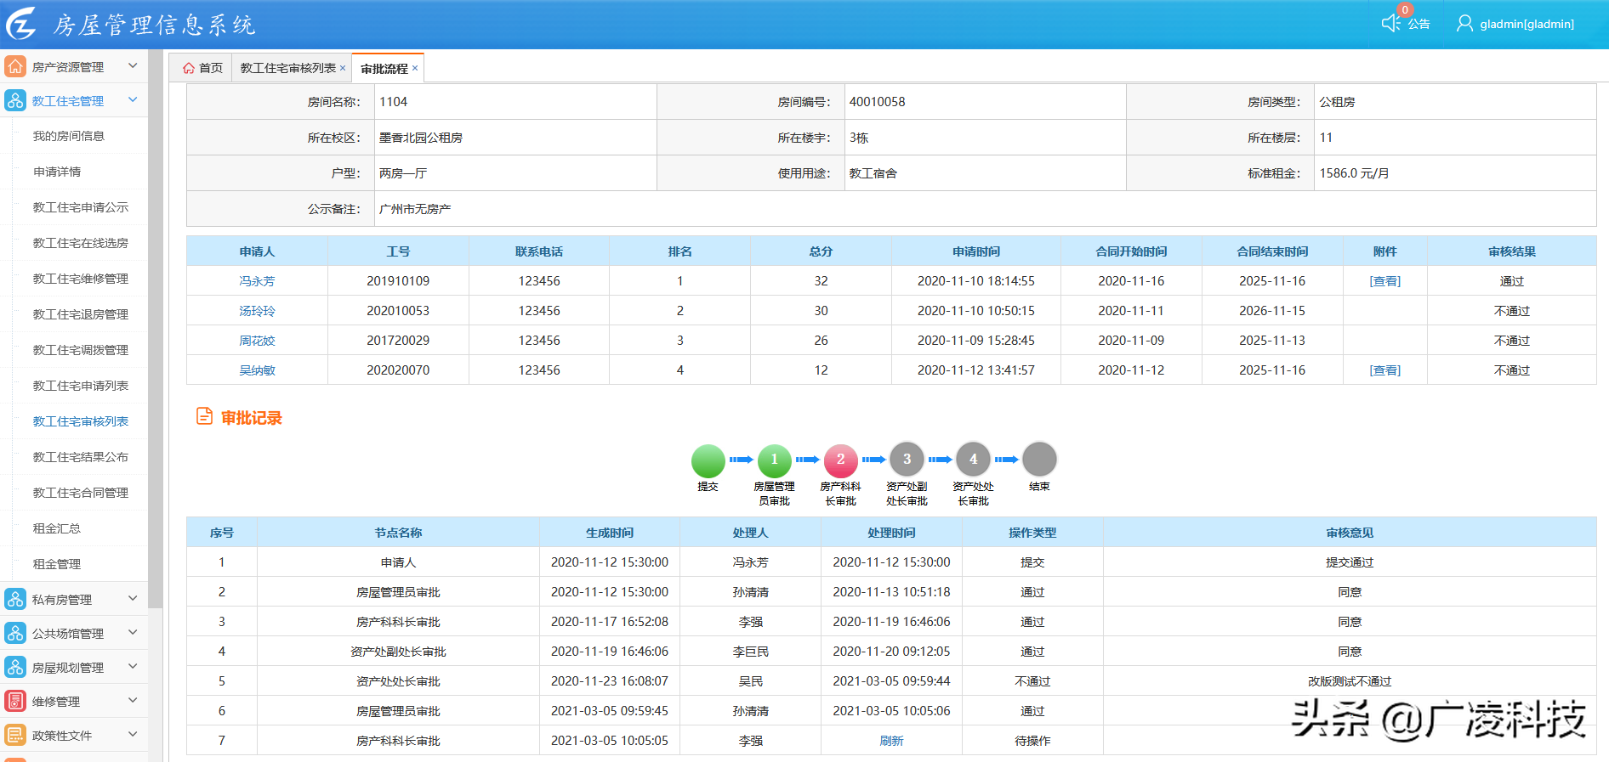
Task: View attachment [查看] for 吴纳敏
Action: [1384, 370]
